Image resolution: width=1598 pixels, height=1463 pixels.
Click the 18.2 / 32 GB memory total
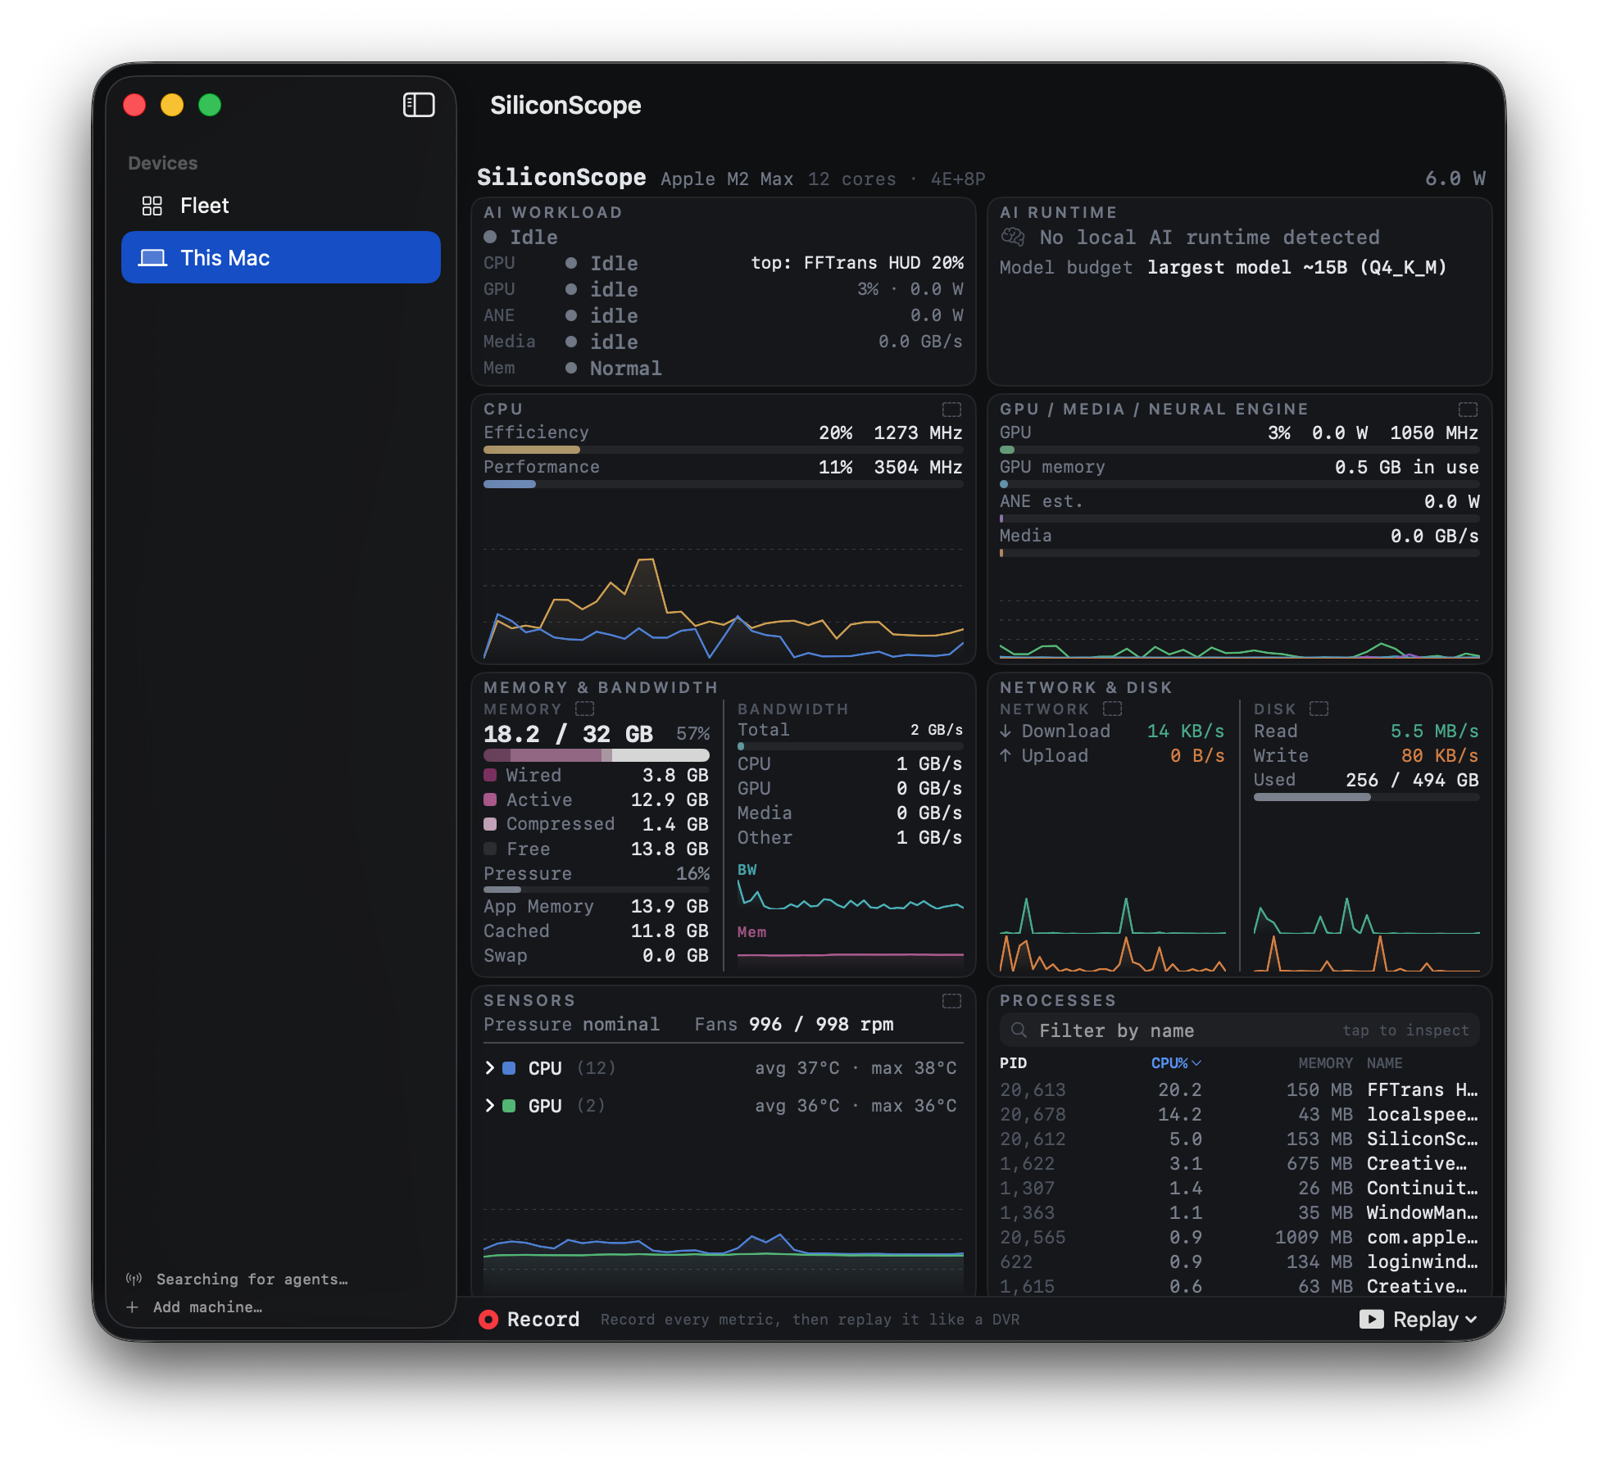[x=568, y=733]
